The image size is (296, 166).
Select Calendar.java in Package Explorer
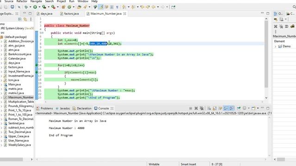[x=17, y=59]
